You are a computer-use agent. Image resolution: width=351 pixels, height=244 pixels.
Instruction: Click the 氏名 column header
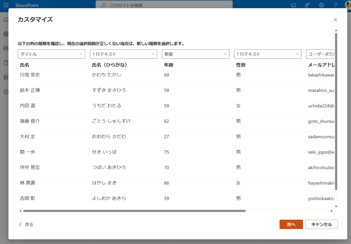[x=24, y=65]
